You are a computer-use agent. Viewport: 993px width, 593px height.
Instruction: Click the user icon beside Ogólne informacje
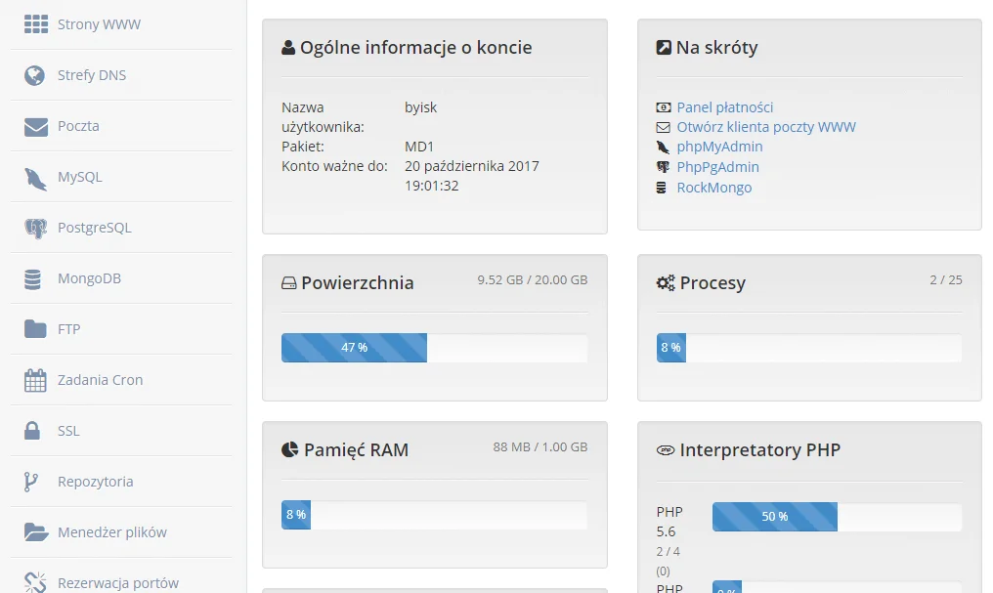pyautogui.click(x=288, y=48)
